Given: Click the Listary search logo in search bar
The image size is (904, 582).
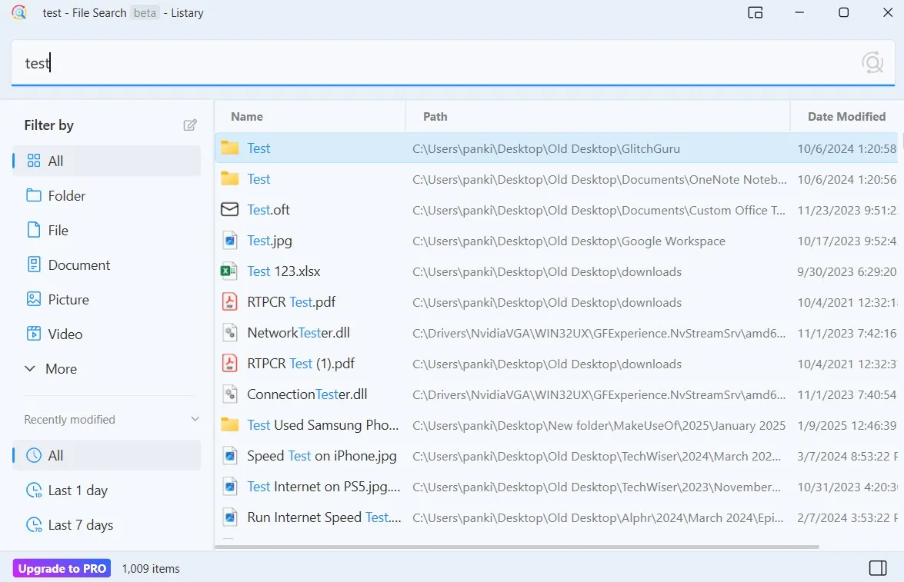Looking at the screenshot, I should pos(872,63).
